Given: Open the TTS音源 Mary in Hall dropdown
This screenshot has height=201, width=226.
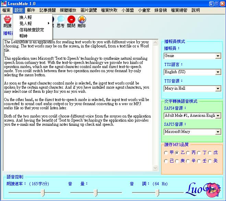Looking at the screenshot, I should [x=218, y=89].
